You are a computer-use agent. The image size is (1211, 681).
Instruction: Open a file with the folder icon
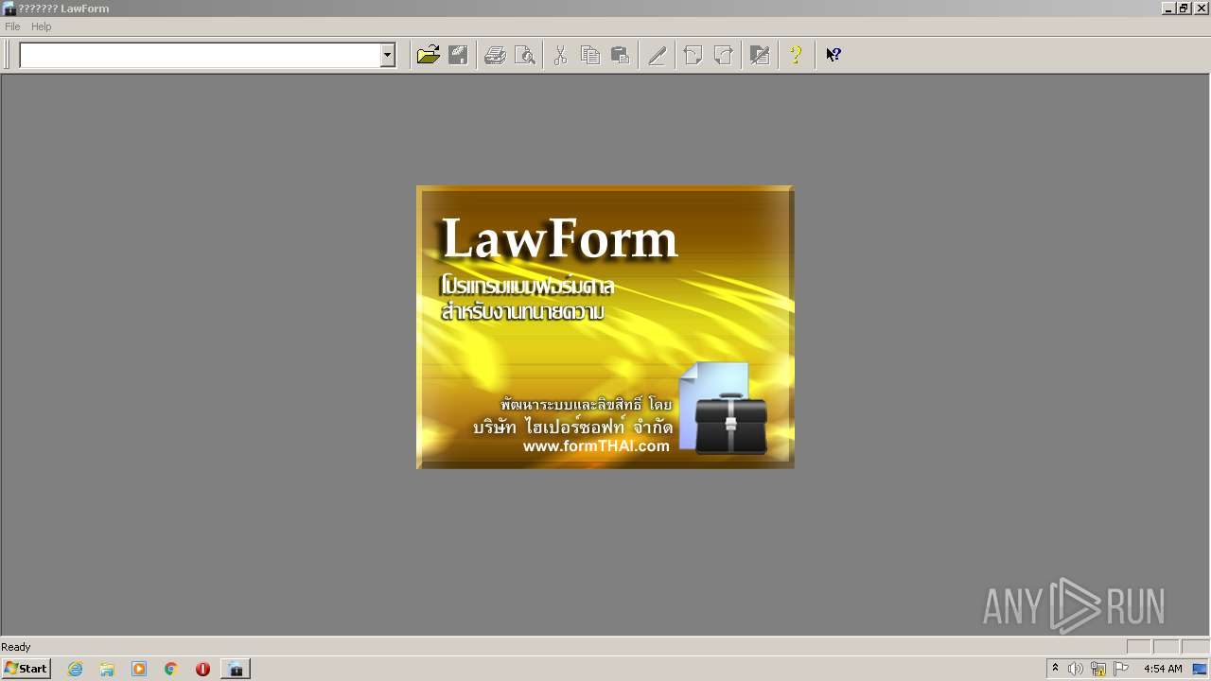(429, 55)
